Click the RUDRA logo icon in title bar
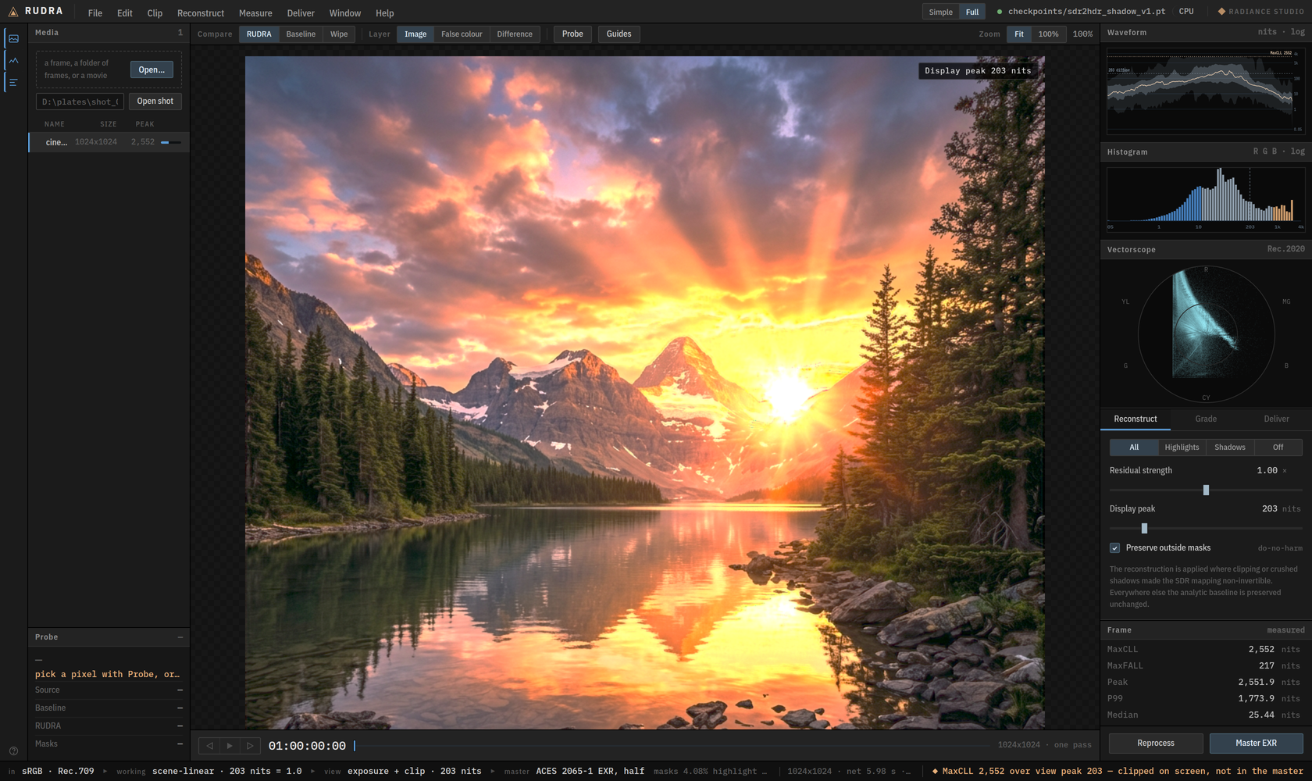 13,12
